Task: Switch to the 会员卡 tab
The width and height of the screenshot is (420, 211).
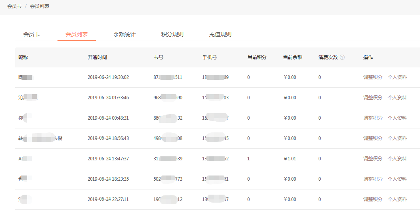Action: (32, 34)
